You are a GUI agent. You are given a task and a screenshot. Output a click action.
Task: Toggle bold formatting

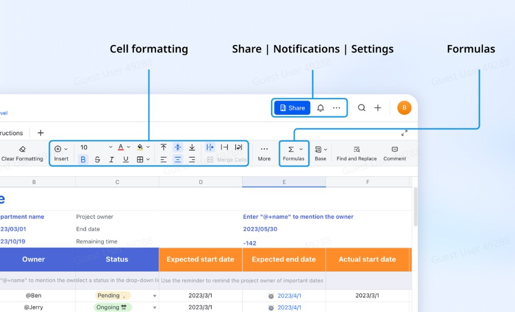[x=83, y=160]
